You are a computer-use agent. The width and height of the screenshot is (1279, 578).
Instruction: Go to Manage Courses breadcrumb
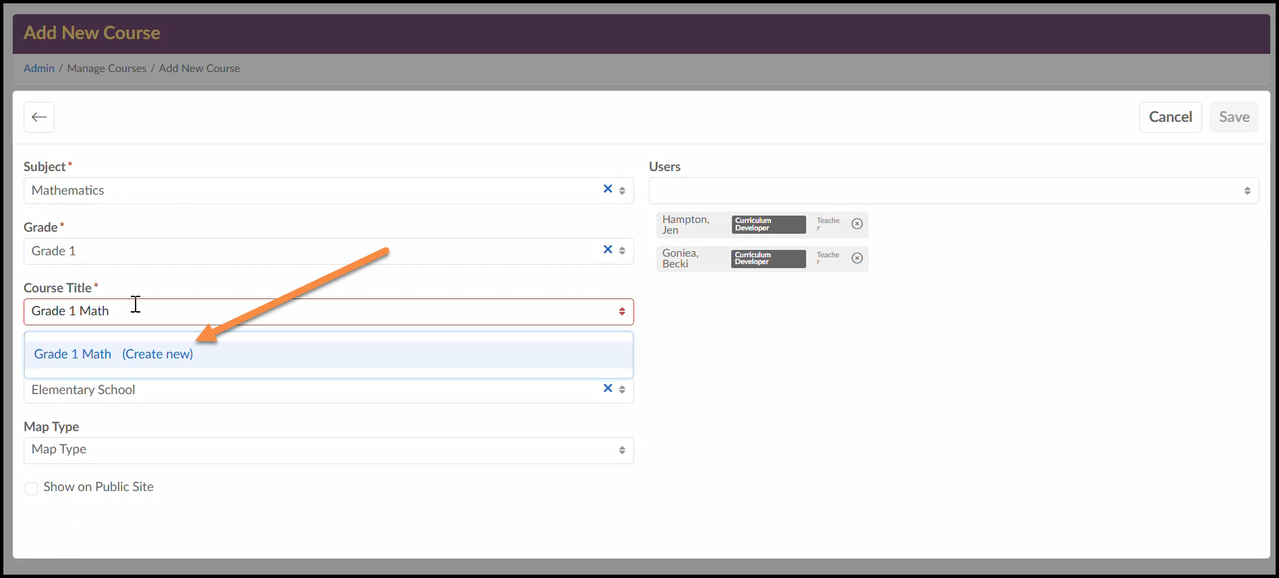[107, 68]
